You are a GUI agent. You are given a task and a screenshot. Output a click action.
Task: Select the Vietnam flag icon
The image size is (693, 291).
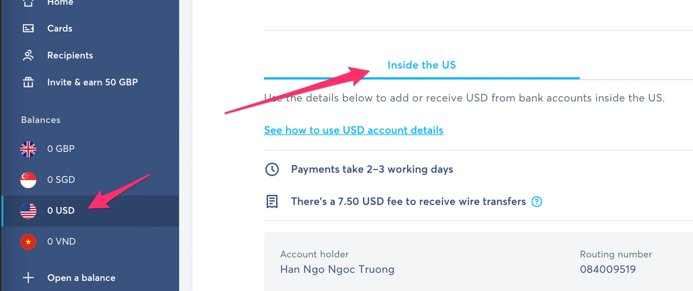point(28,242)
